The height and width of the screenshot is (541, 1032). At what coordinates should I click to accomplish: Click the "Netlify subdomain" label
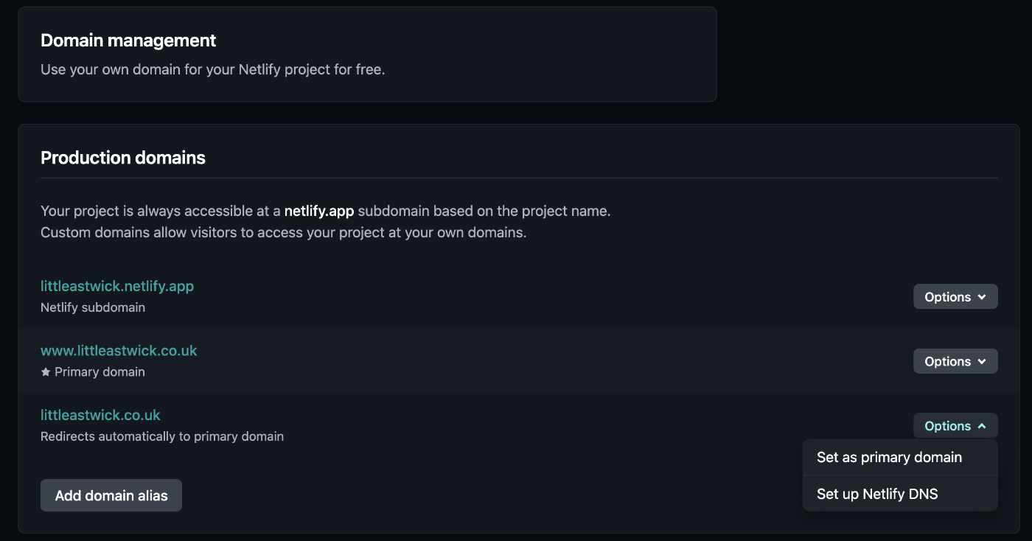93,307
